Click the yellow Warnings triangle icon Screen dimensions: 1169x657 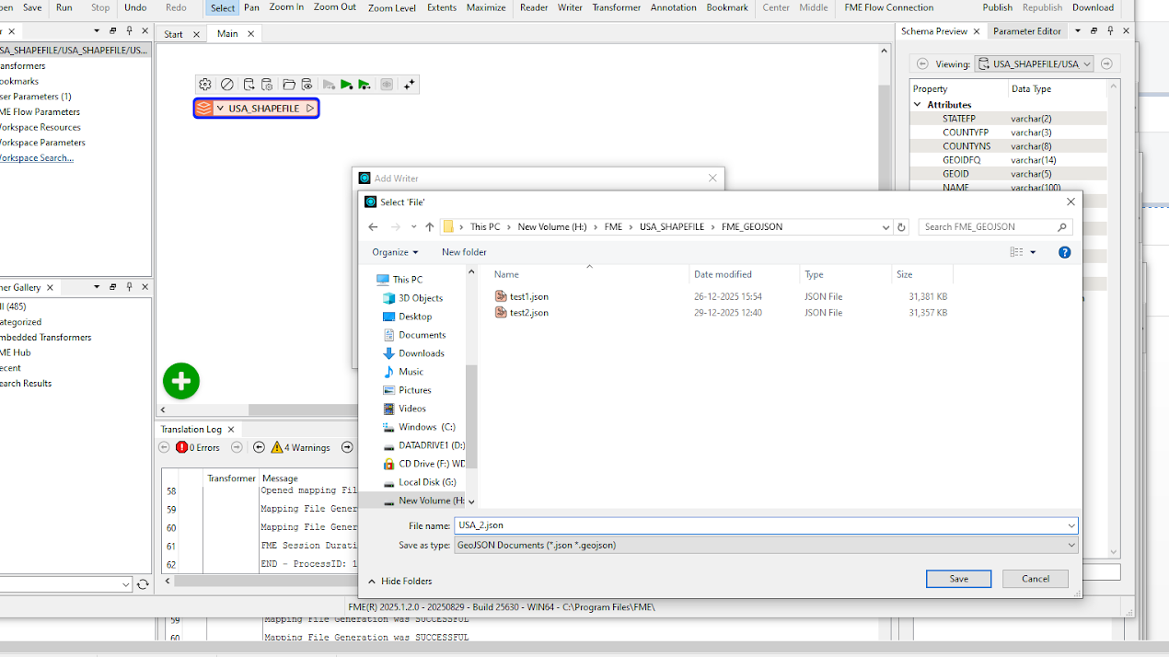click(x=276, y=447)
